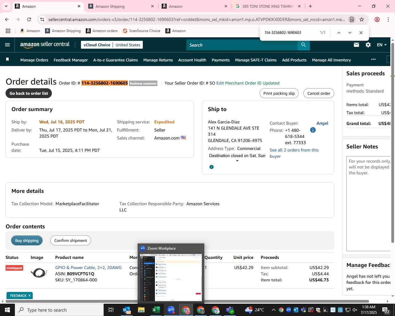
Task: Close the FEEDBACK tab with its X
Action: click(29, 296)
